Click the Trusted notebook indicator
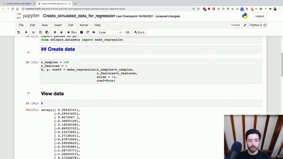The width and height of the screenshot is (283, 159). pos(235,25)
